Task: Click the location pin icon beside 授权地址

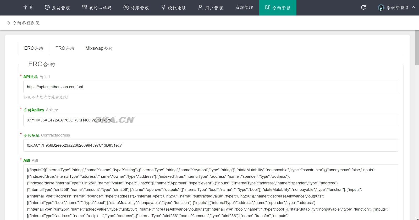Action: (163, 7)
